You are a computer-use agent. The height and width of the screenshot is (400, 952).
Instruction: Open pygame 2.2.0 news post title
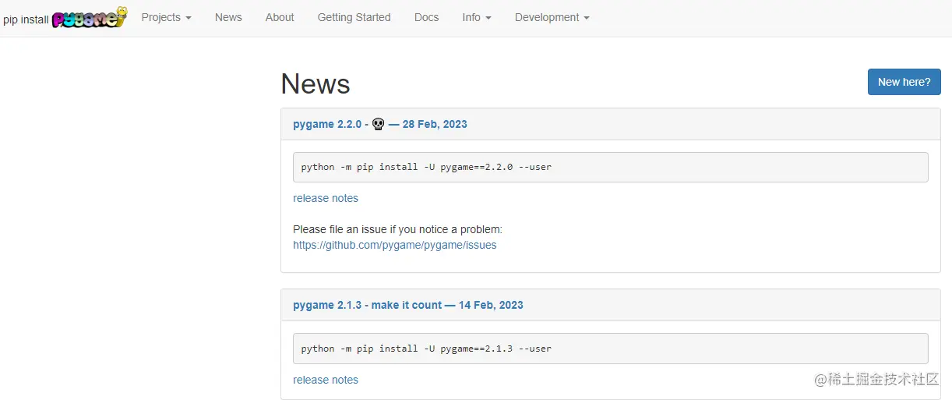(380, 124)
